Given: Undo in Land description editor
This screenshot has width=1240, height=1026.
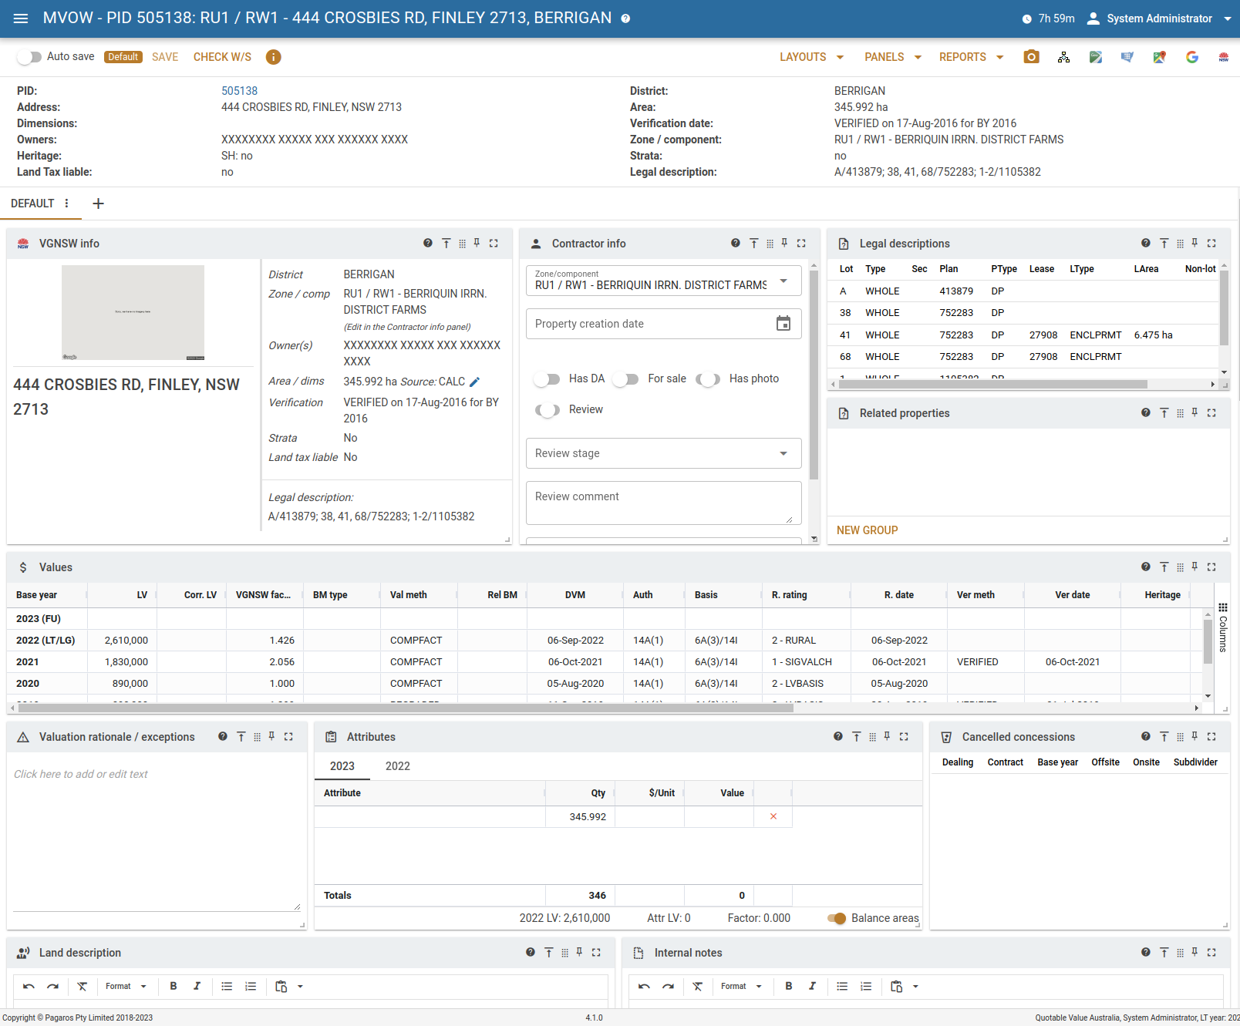Looking at the screenshot, I should pos(29,986).
